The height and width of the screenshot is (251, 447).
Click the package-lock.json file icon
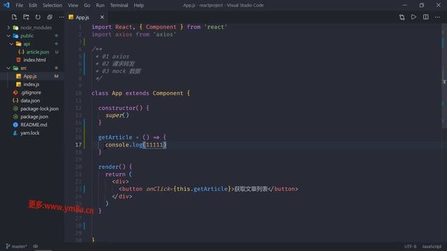(15, 109)
